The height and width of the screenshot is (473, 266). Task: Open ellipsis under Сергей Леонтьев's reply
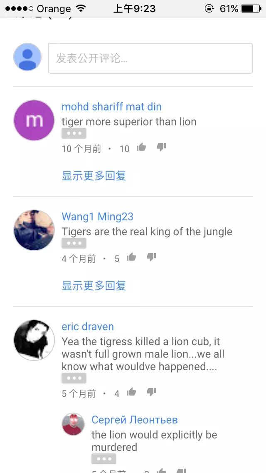104,459
